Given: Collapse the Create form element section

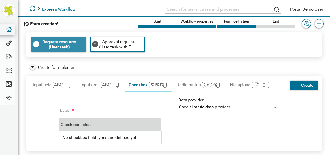Looking at the screenshot, I should pos(33,67).
